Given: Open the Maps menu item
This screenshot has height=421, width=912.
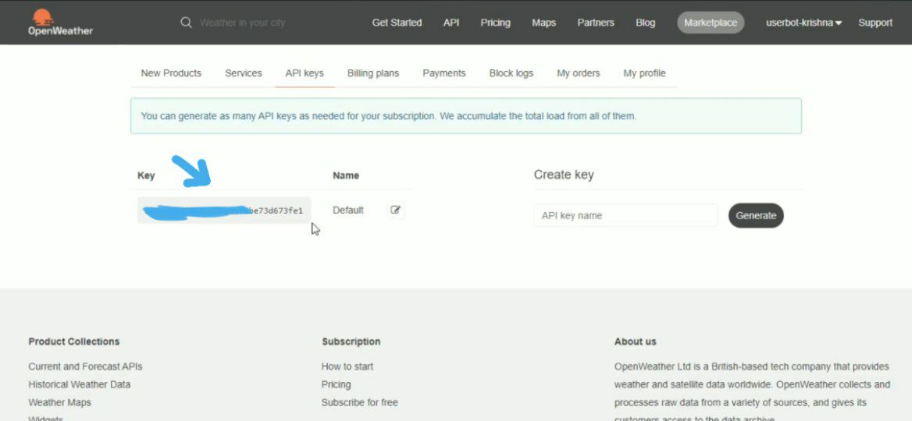Looking at the screenshot, I should pyautogui.click(x=543, y=23).
